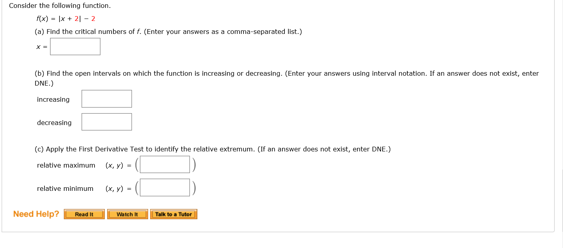Click the relative minimum answer field
563x248 pixels.
click(165, 187)
